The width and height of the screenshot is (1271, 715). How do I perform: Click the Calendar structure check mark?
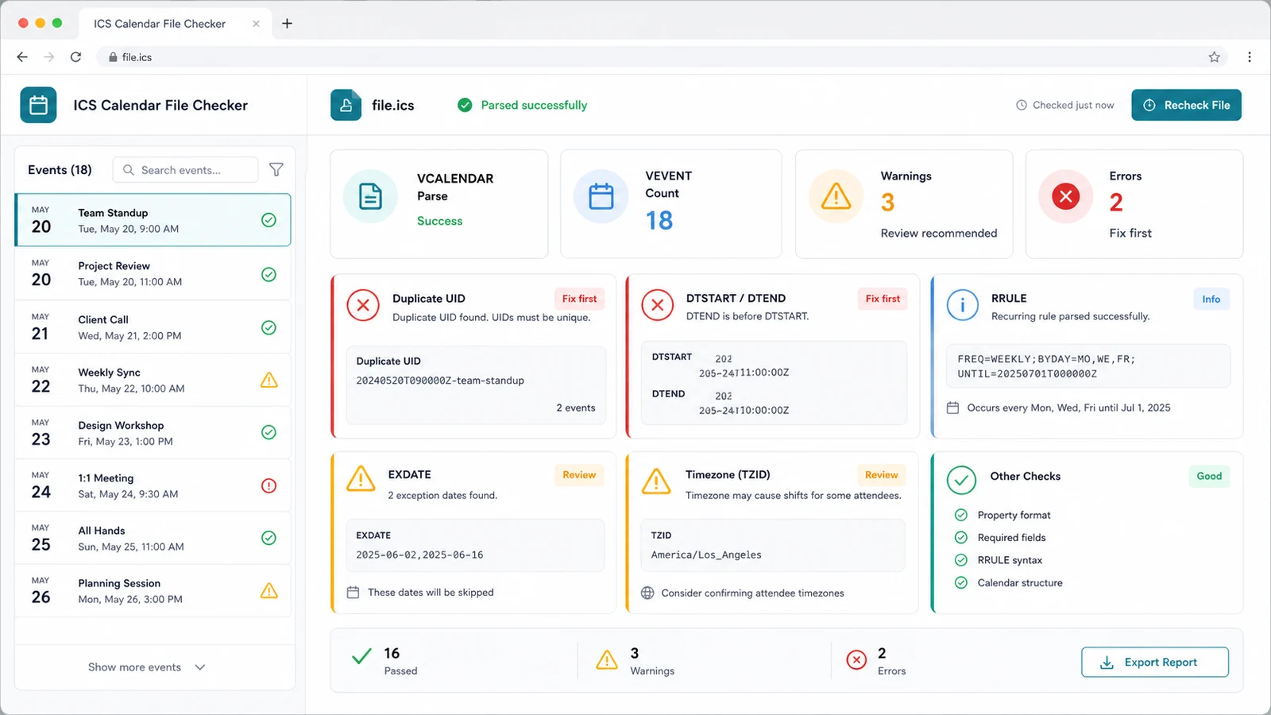[x=961, y=582]
